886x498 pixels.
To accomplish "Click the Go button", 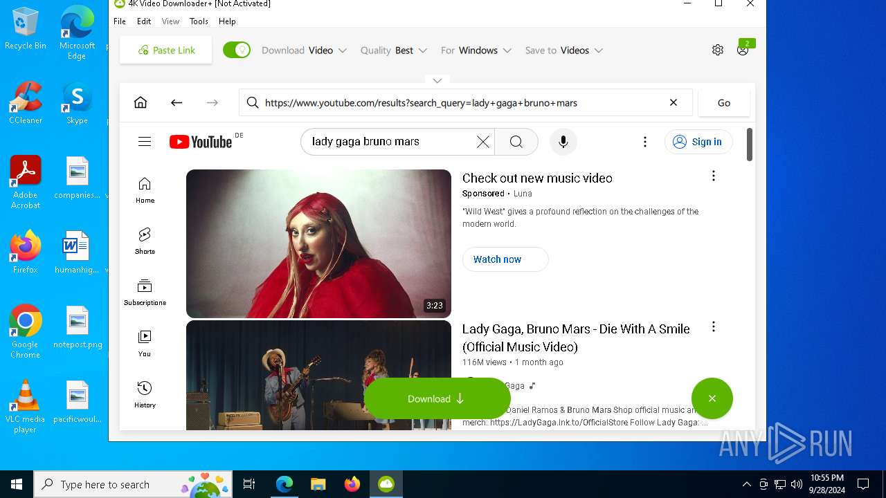I will (x=724, y=102).
